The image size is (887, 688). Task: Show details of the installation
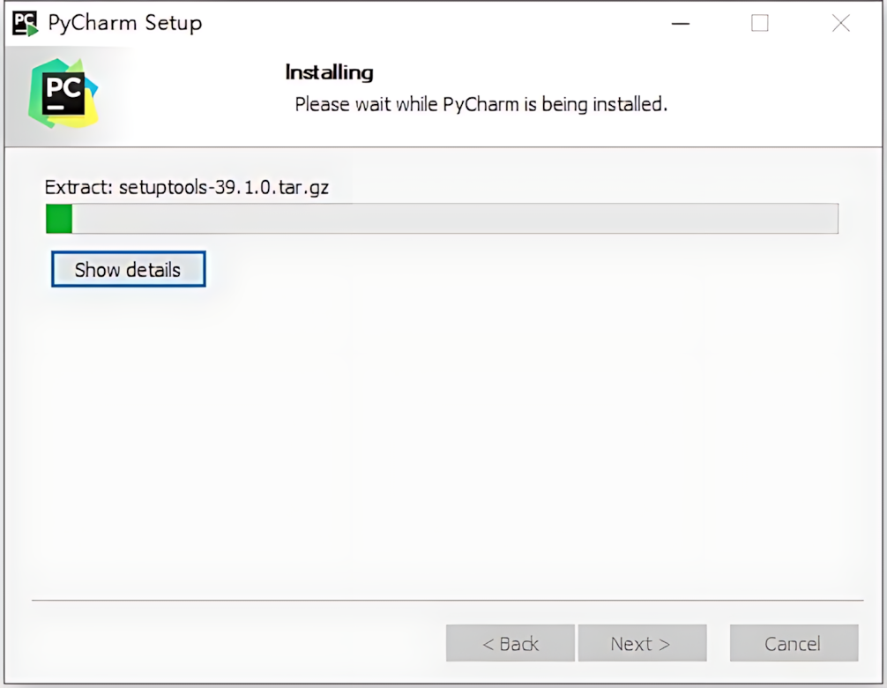(129, 269)
